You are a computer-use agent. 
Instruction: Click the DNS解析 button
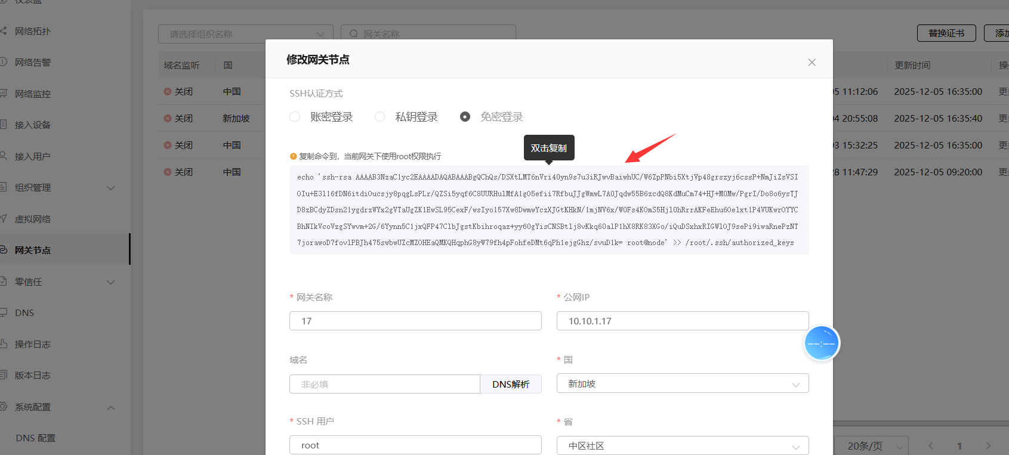click(511, 384)
